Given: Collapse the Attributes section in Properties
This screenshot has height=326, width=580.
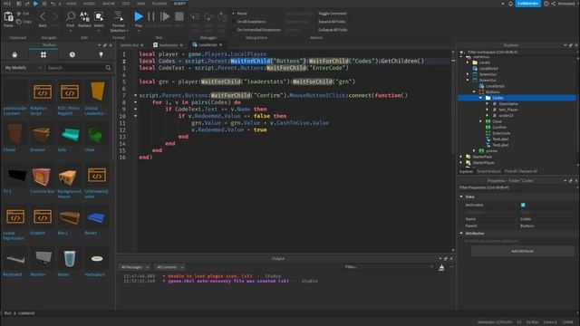Looking at the screenshot, I should click(461, 234).
